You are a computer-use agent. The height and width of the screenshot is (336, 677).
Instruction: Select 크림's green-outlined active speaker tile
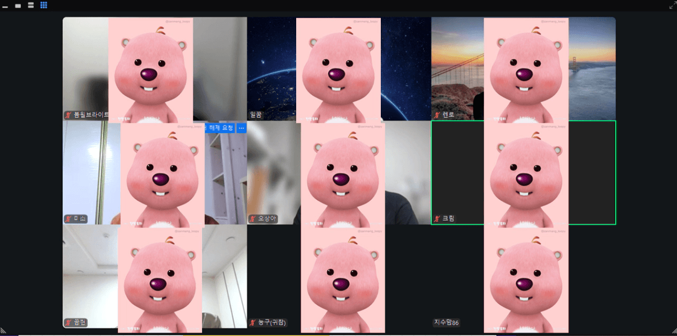pos(523,173)
